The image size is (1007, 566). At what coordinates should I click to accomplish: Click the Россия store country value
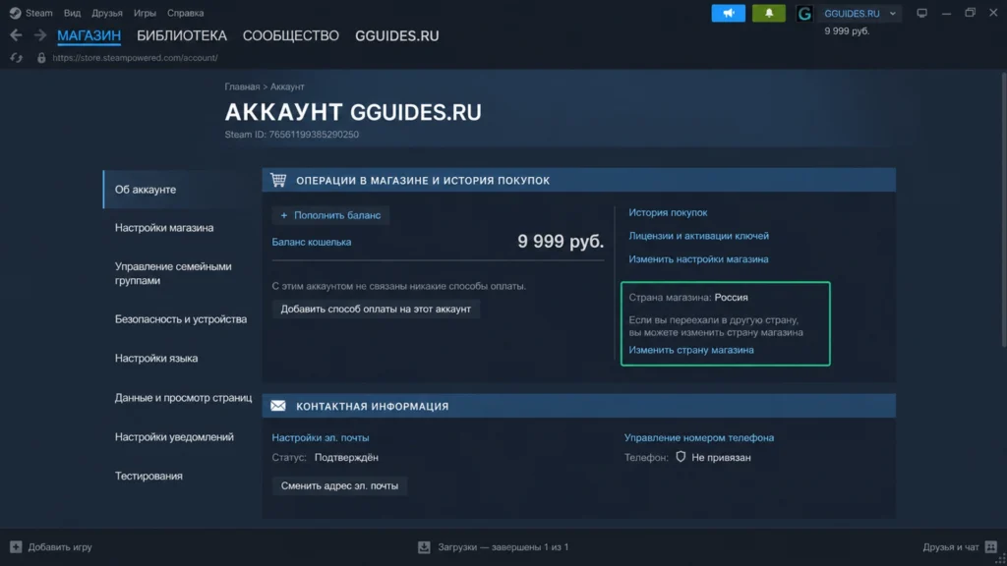click(731, 297)
